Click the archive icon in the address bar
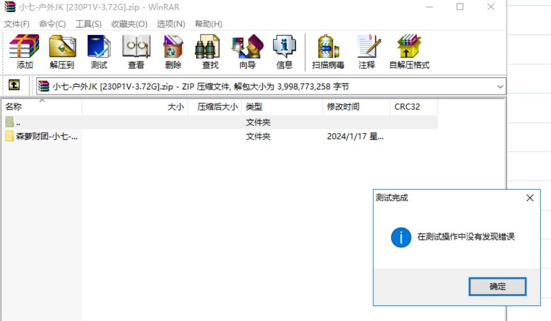Viewport: 551px width, 321px height. (44, 86)
